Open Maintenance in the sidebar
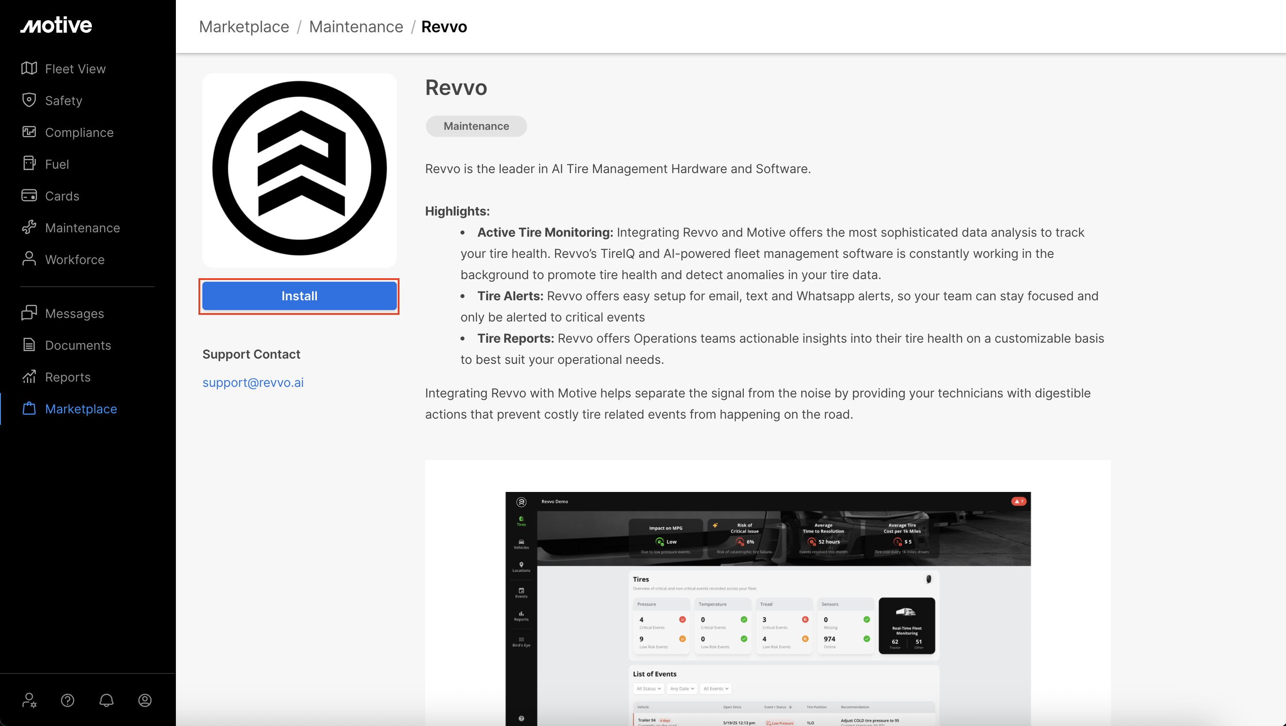 click(82, 228)
